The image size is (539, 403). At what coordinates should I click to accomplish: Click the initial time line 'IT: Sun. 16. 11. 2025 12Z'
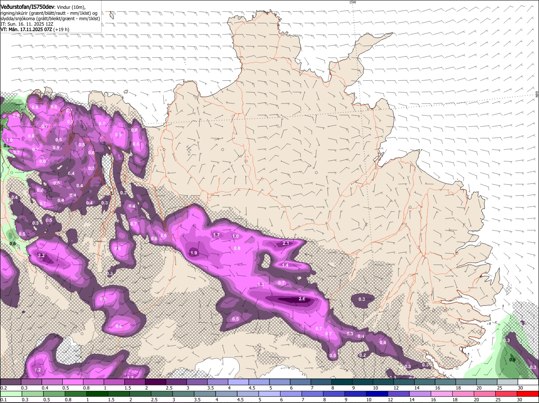pyautogui.click(x=27, y=24)
